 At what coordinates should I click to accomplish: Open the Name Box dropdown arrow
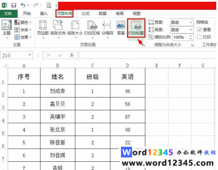(x=30, y=55)
